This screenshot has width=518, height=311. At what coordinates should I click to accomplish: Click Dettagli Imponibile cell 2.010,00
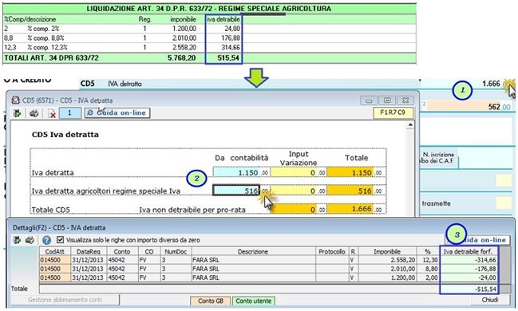click(387, 269)
